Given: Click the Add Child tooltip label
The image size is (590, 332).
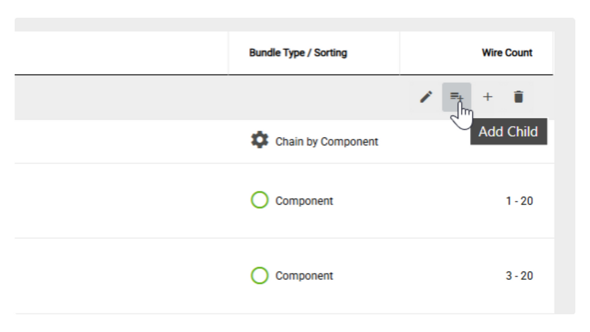Looking at the screenshot, I should click(508, 131).
